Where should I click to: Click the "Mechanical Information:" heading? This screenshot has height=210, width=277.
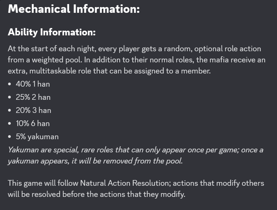pyautogui.click(x=74, y=9)
